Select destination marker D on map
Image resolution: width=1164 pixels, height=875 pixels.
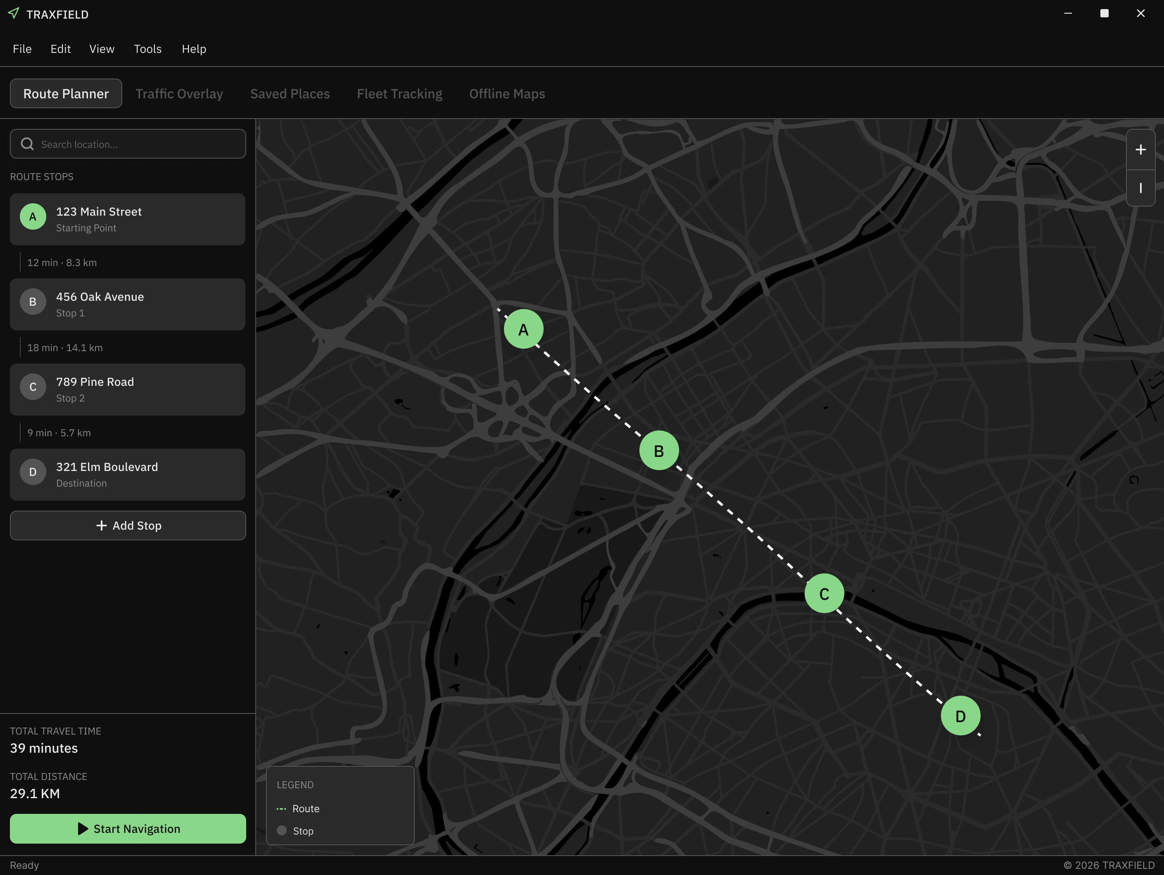(x=960, y=716)
